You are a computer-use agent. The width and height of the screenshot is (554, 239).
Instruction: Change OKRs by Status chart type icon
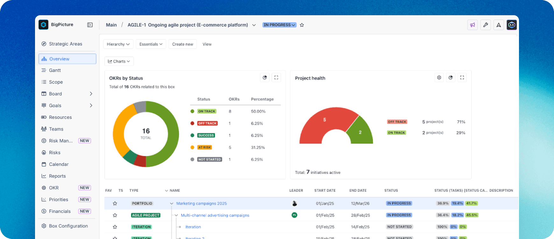point(265,78)
